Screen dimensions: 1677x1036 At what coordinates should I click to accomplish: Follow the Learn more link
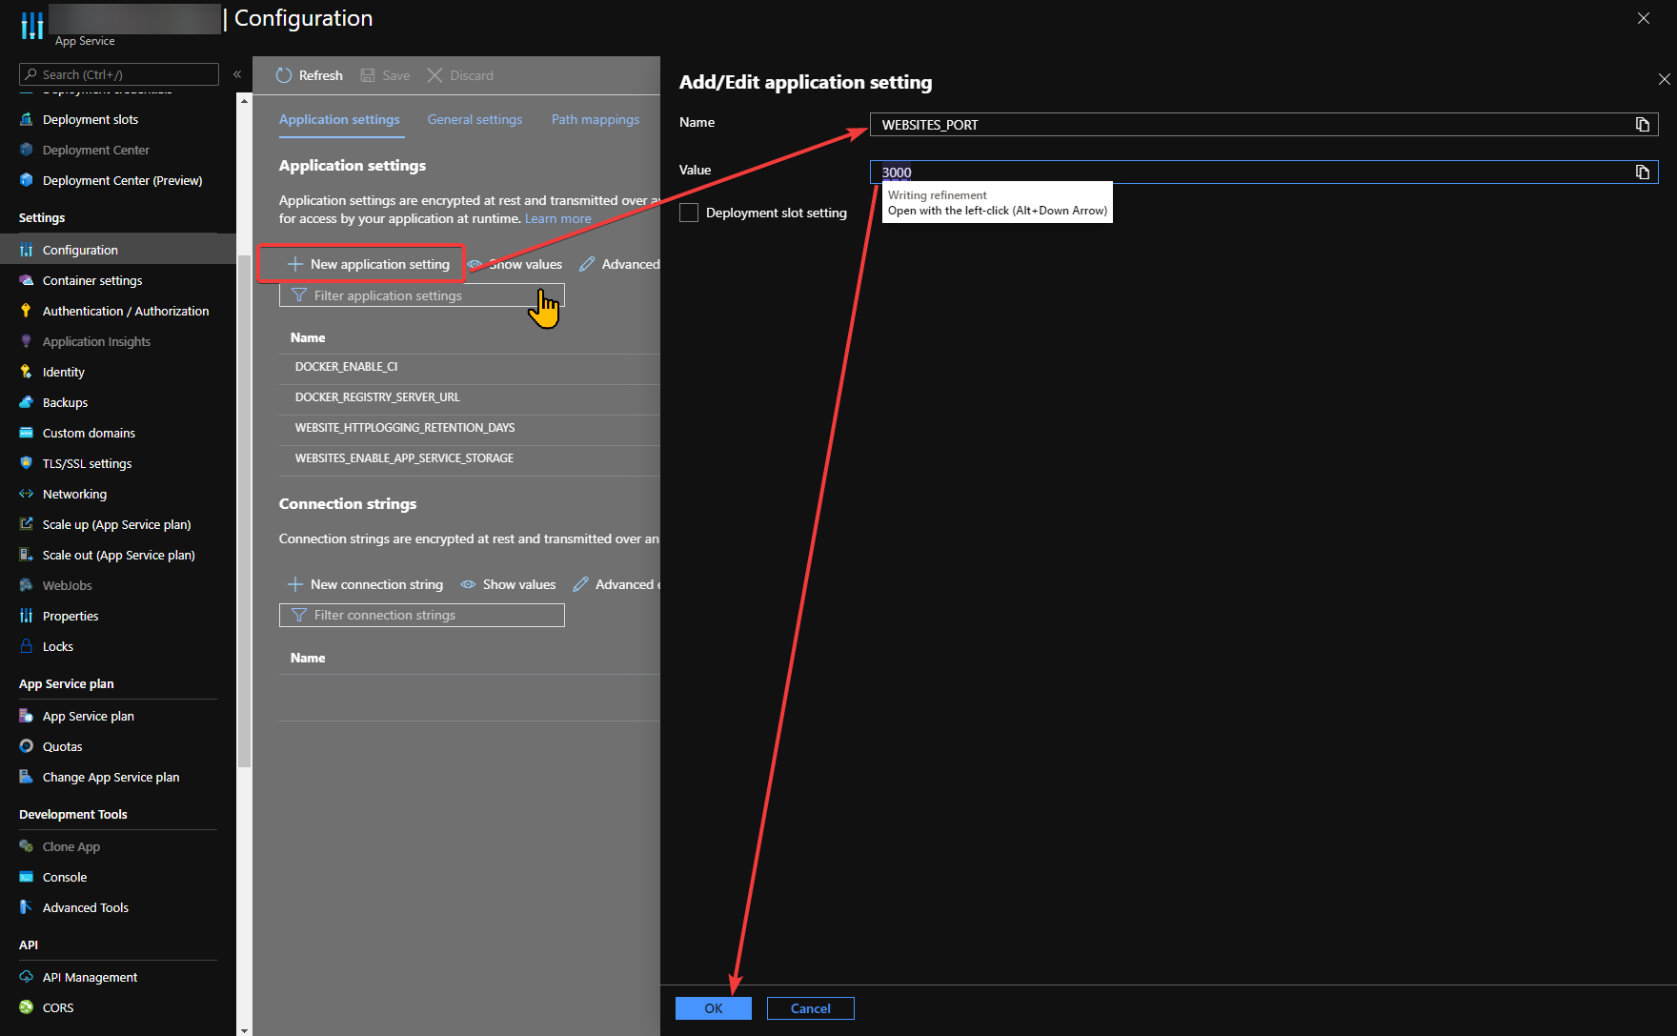point(558,218)
